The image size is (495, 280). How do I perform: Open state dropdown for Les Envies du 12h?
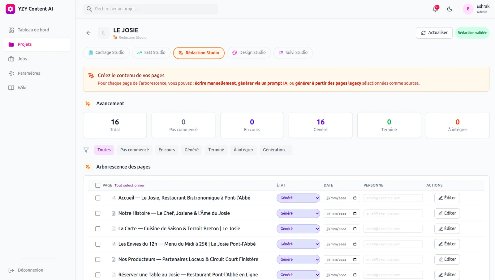298,244
